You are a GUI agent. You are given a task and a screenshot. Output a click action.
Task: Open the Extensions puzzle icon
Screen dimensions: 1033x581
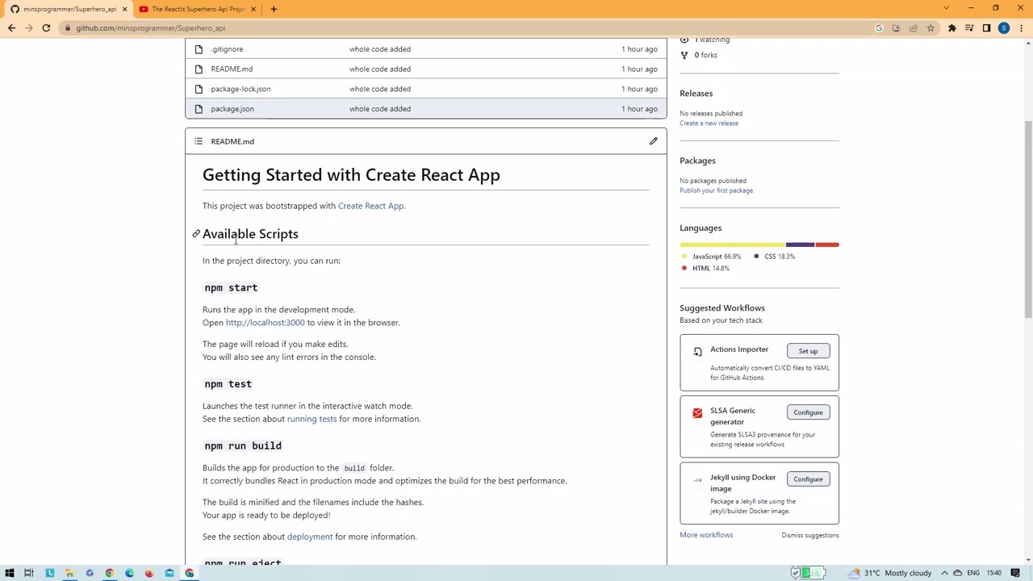click(x=952, y=28)
